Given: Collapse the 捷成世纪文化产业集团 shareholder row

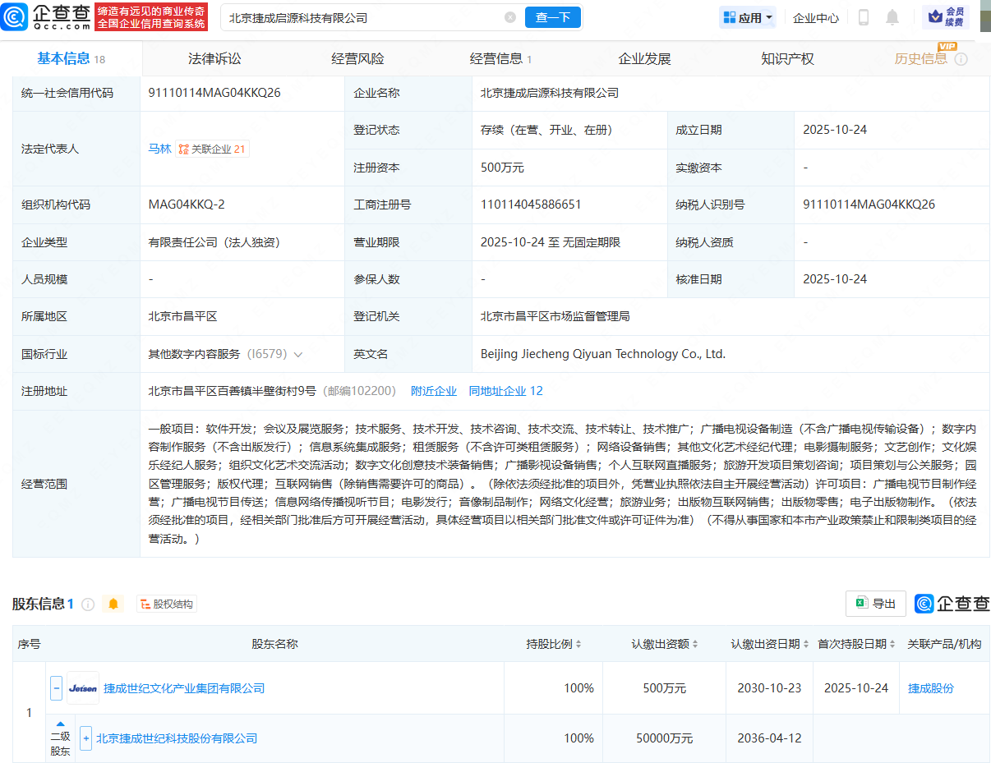Looking at the screenshot, I should click(x=57, y=688).
